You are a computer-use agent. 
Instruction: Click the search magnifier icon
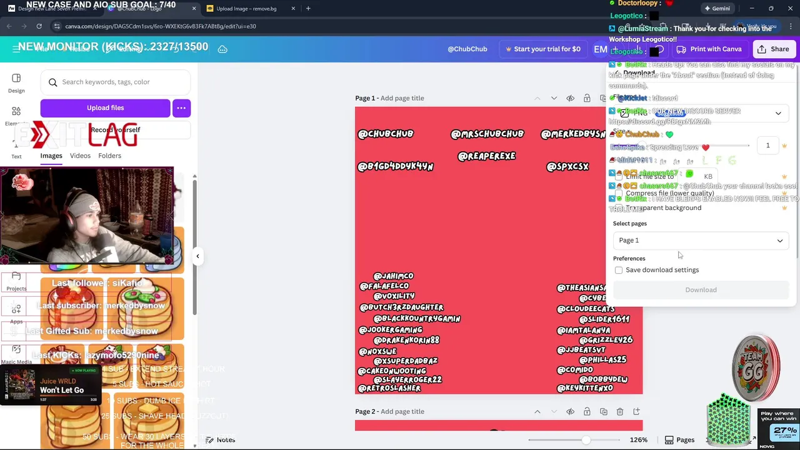53,82
